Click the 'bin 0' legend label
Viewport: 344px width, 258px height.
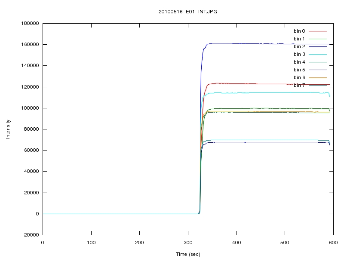pyautogui.click(x=299, y=31)
